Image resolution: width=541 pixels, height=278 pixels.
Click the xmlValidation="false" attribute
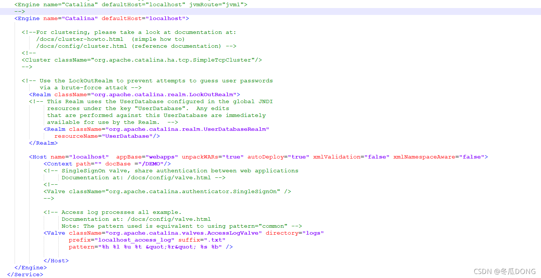[x=351, y=157]
